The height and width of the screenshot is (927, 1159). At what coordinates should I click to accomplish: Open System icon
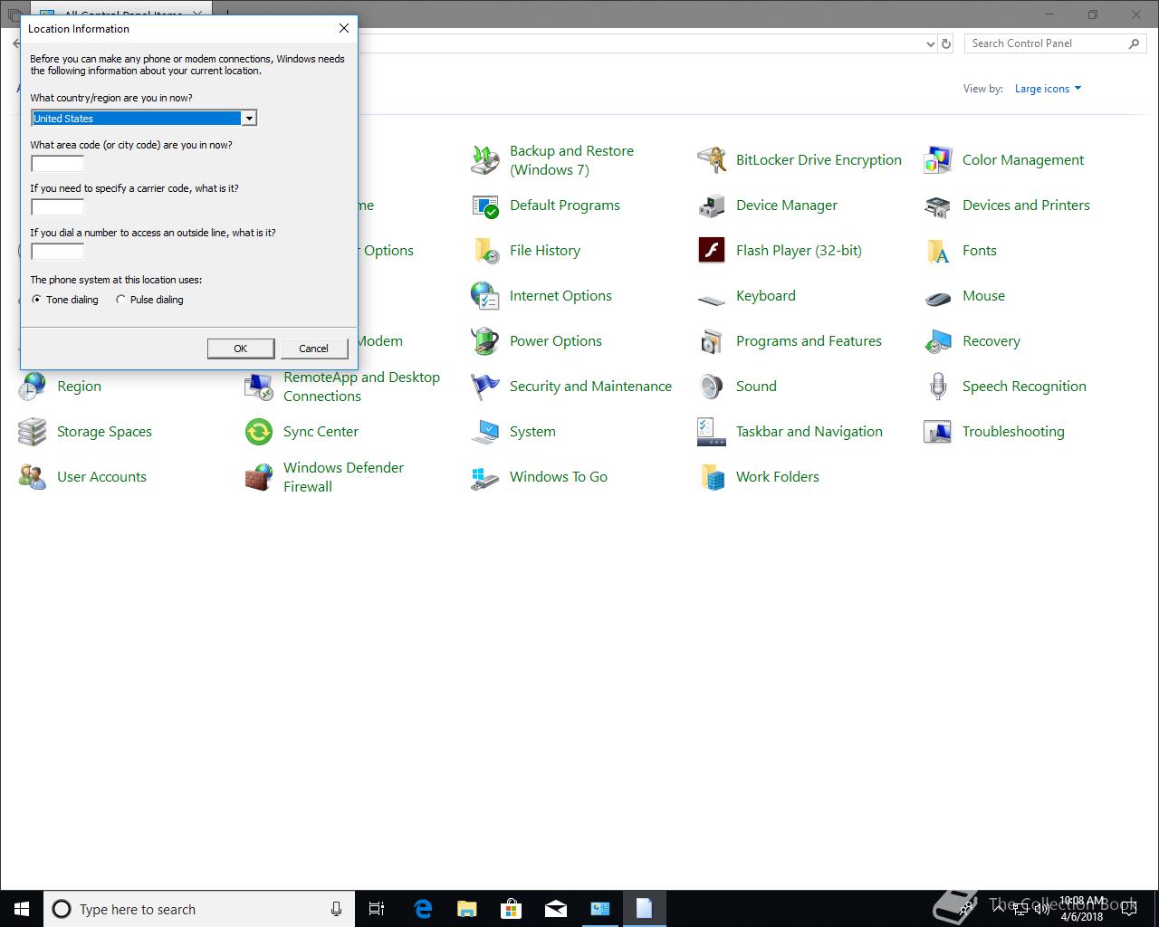pos(485,432)
